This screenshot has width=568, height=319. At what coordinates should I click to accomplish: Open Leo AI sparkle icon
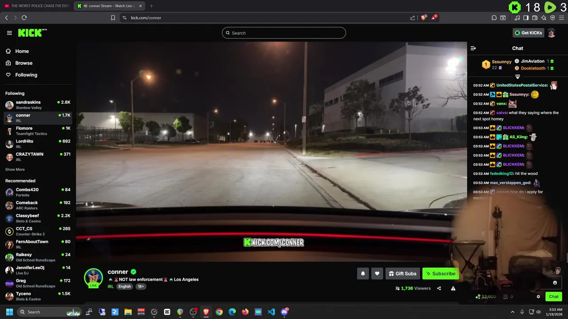point(544,18)
